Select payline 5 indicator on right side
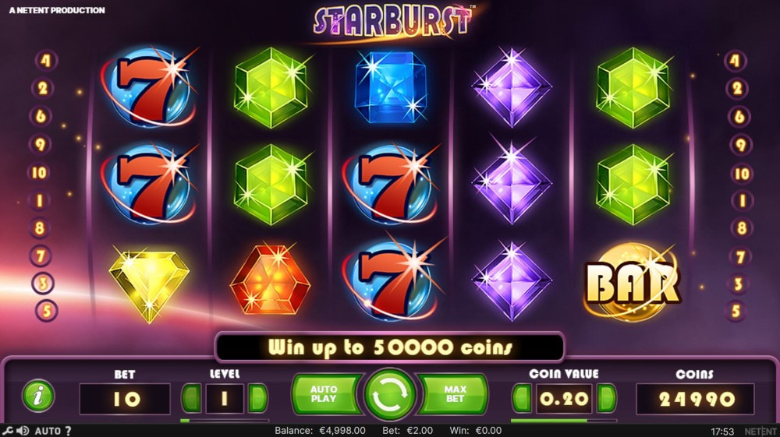The image size is (780, 437). point(736,311)
